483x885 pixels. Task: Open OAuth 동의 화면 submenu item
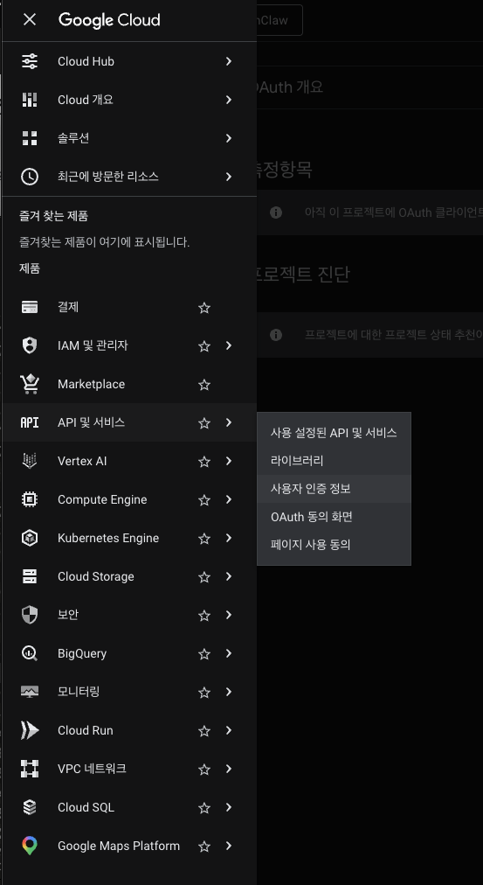pos(334,517)
